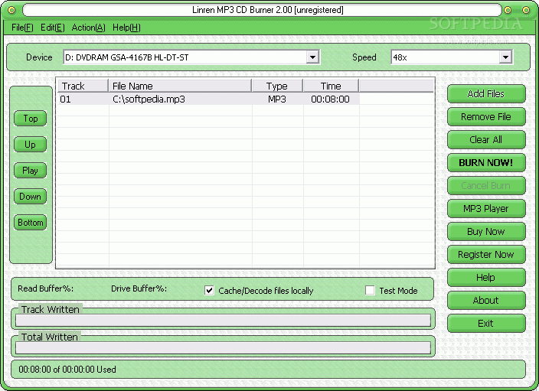Click the greyed Cancel Burn button
The image size is (539, 391).
click(x=486, y=185)
